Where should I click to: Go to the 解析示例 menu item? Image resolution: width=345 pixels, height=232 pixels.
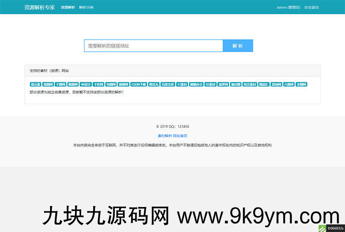[x=86, y=8]
